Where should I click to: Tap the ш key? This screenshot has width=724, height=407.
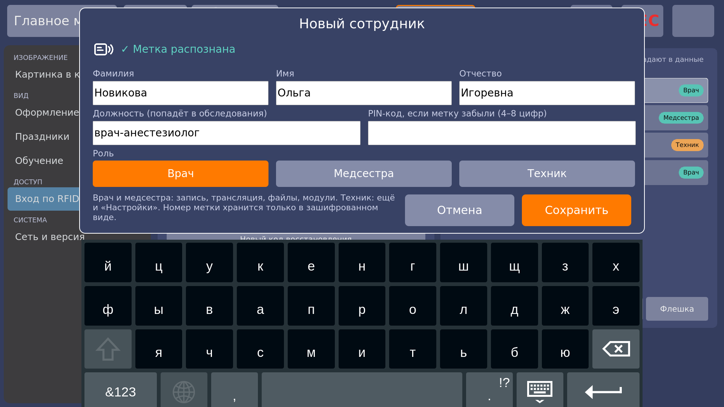pyautogui.click(x=463, y=263)
